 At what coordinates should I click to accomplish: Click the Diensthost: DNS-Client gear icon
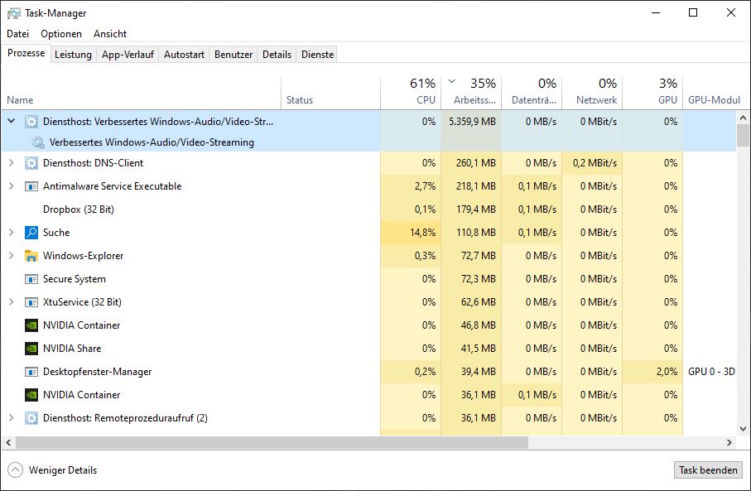point(31,163)
